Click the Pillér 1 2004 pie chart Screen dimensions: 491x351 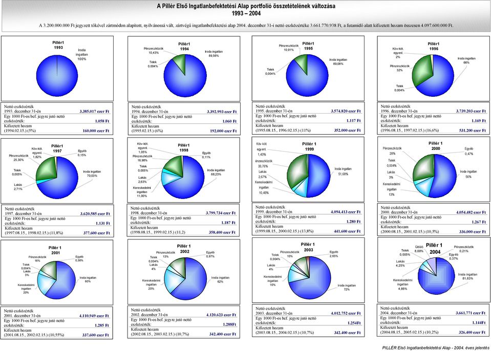tap(436, 276)
